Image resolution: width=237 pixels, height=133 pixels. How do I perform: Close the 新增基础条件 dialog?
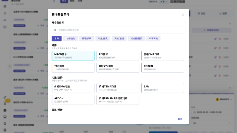183,14
